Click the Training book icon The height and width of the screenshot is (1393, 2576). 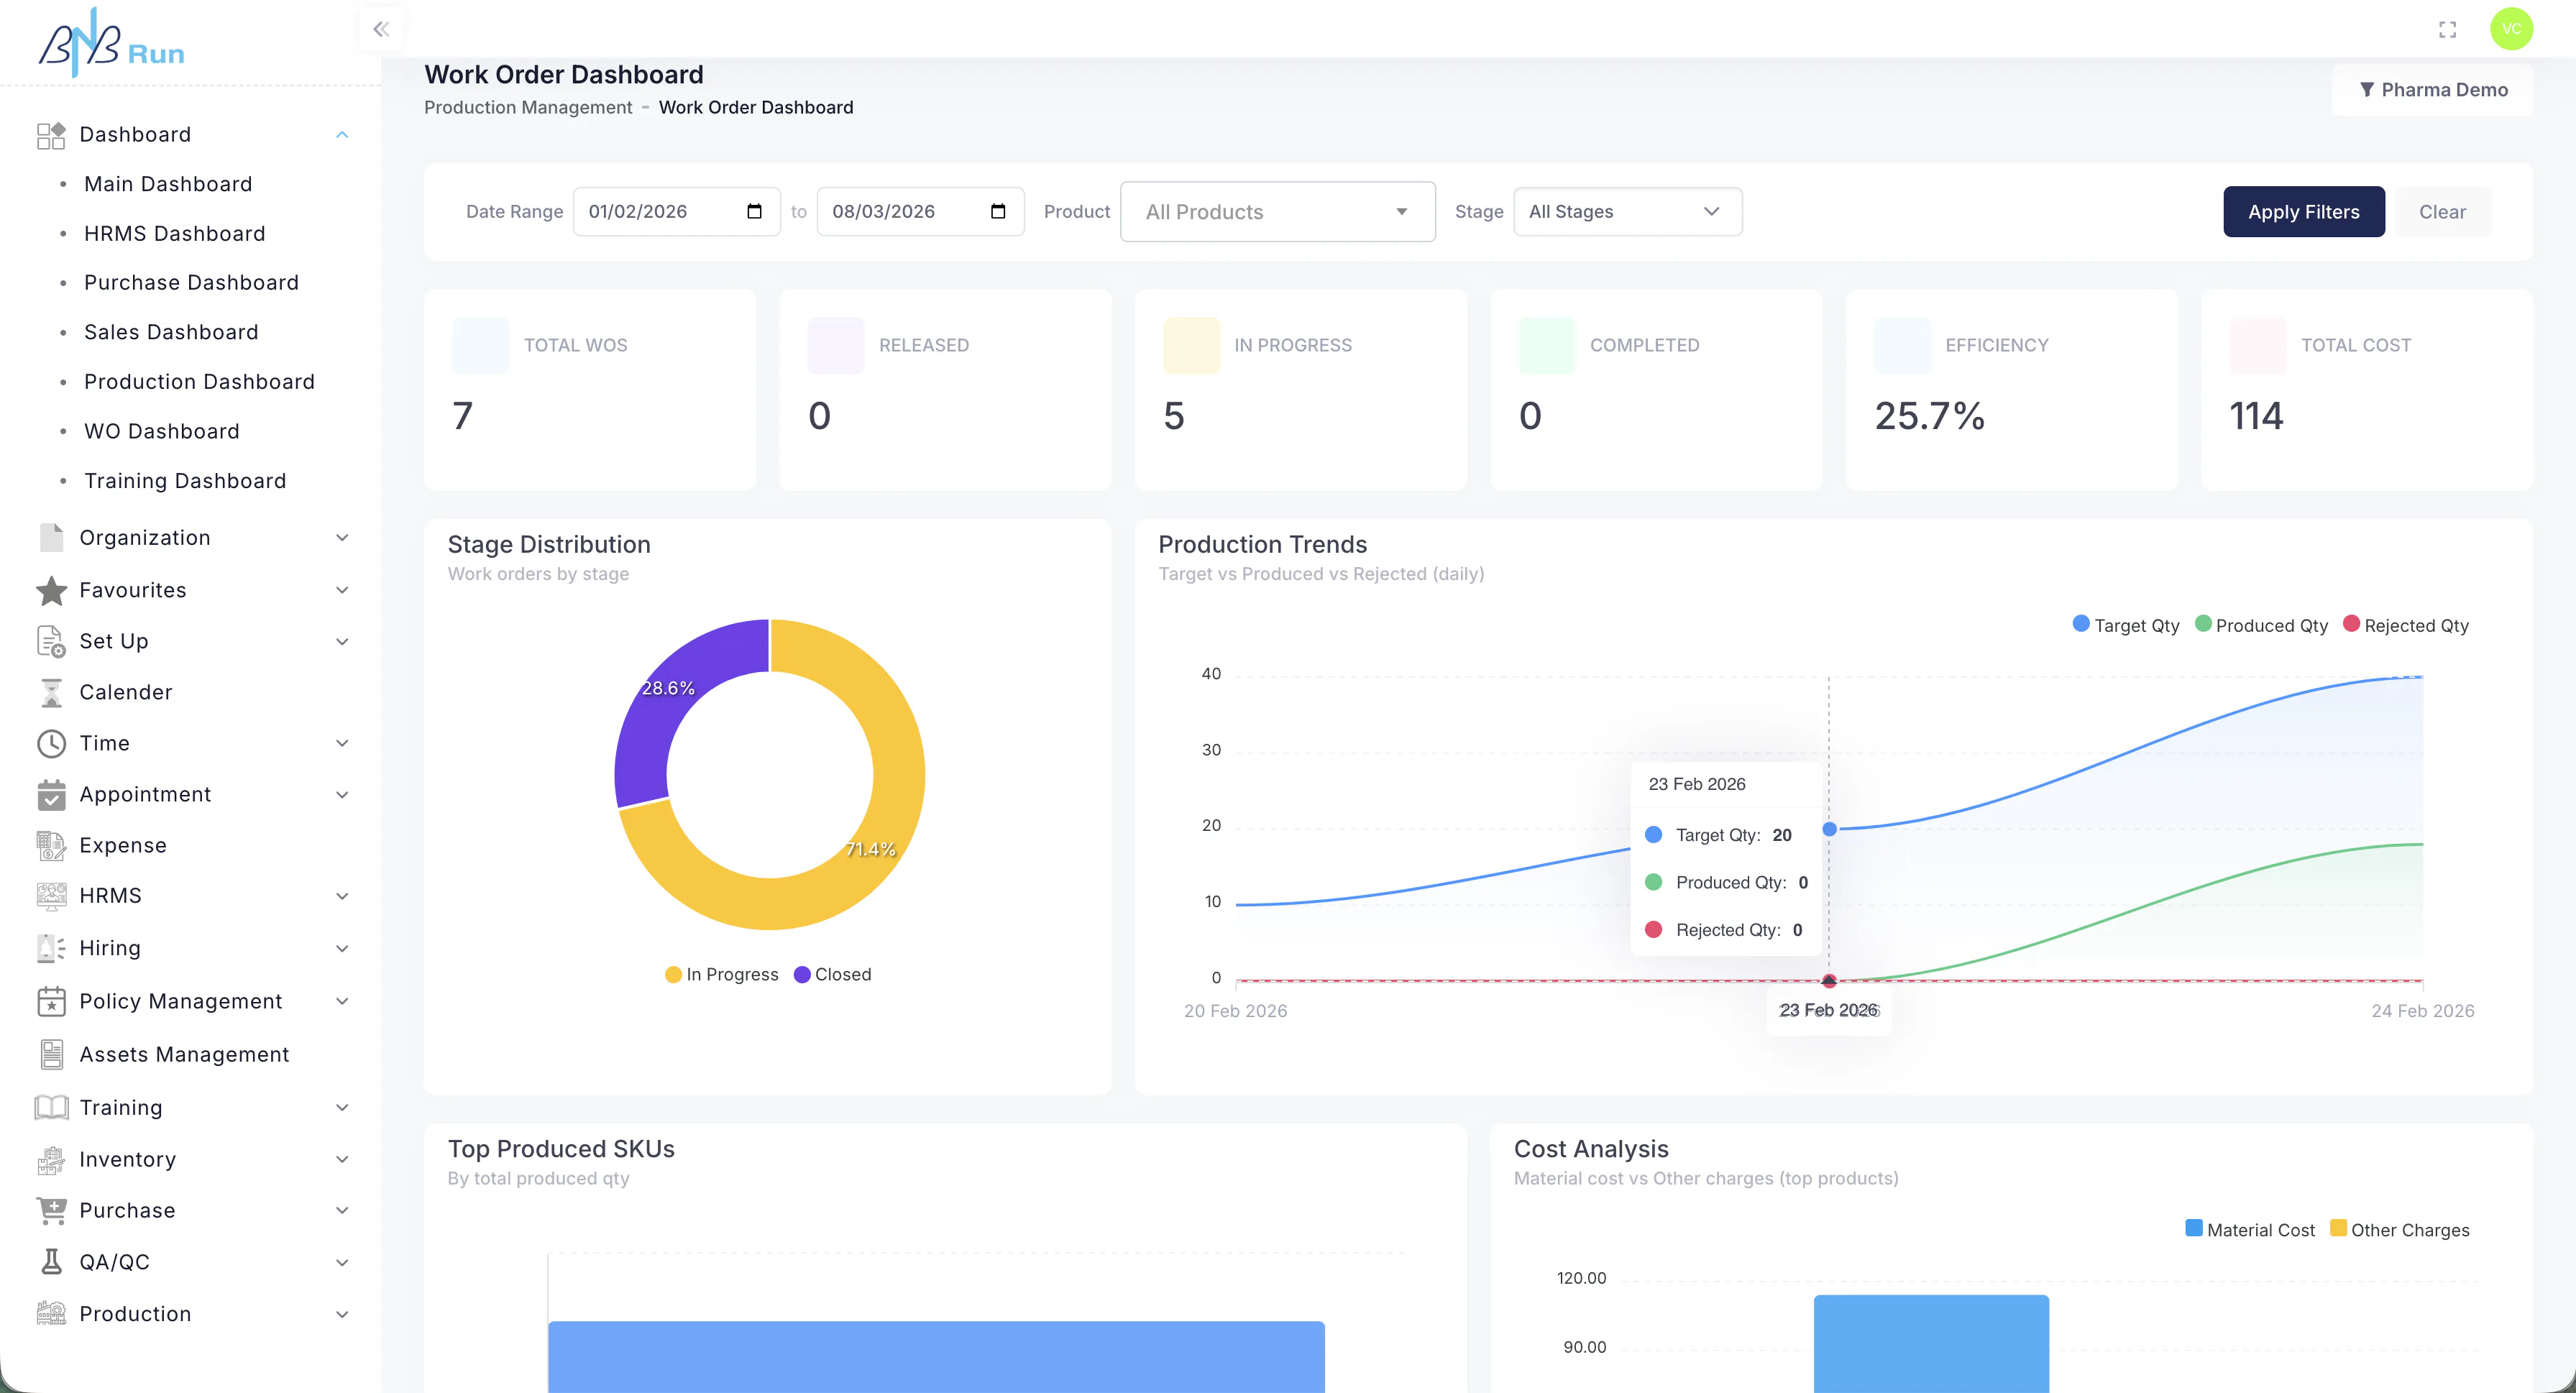point(51,1107)
